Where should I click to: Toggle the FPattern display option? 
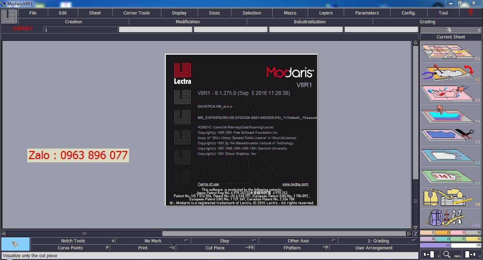292,248
